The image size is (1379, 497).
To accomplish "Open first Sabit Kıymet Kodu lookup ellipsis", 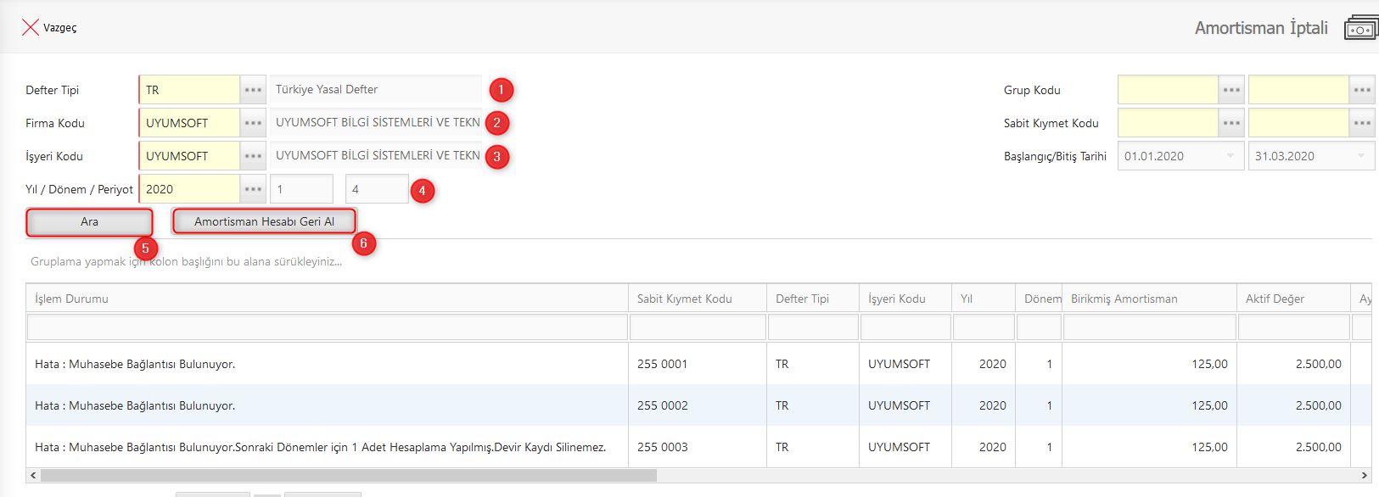I will (1231, 123).
